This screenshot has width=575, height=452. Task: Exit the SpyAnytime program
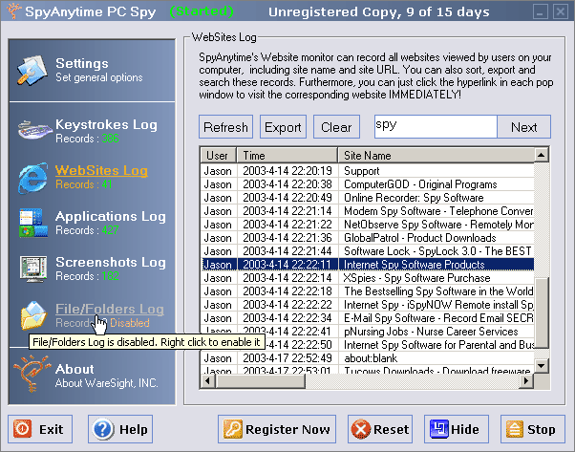[x=40, y=429]
